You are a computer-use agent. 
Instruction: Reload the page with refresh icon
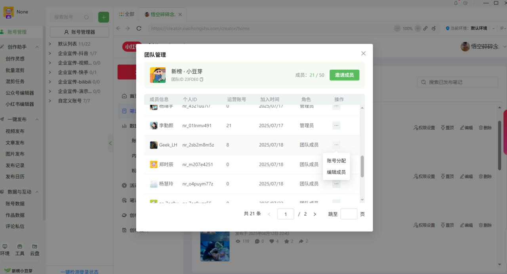click(x=139, y=28)
